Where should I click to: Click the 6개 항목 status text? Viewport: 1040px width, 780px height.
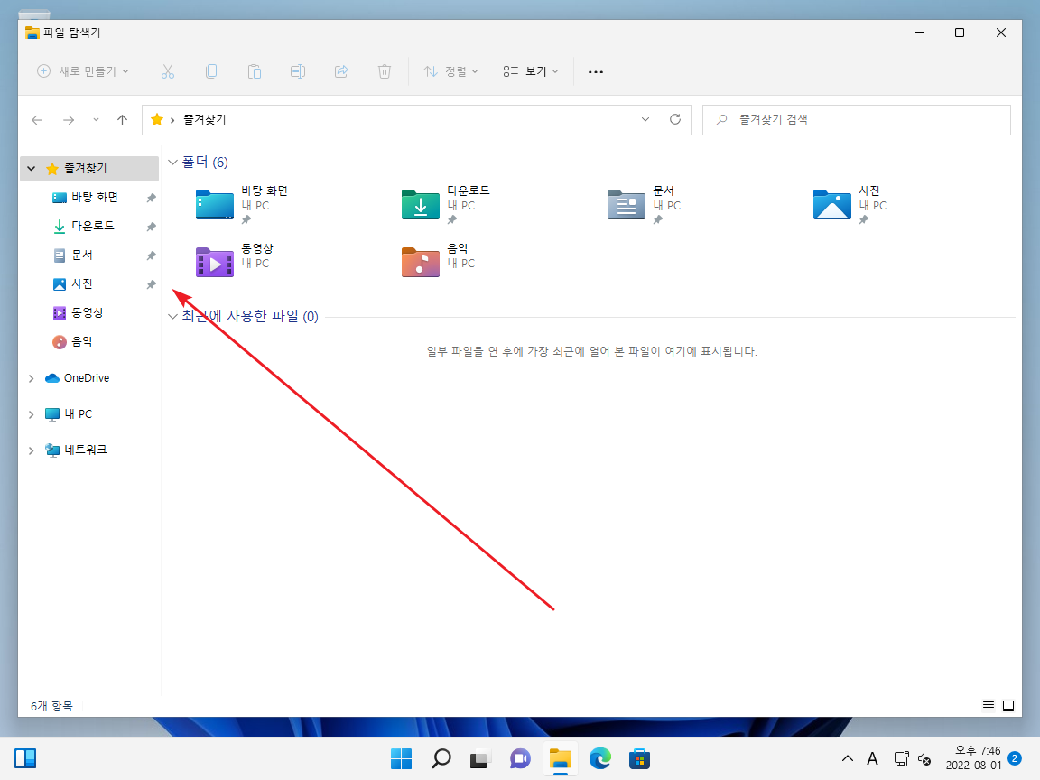51,706
